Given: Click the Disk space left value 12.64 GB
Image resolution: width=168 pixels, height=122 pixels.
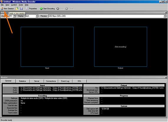Looking at the screenshot, I should pos(105,109).
